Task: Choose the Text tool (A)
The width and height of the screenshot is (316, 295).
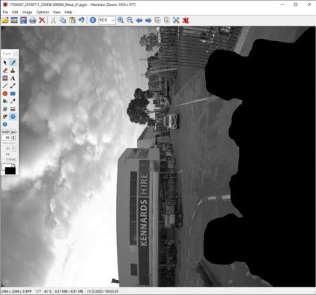Action: 13,78
